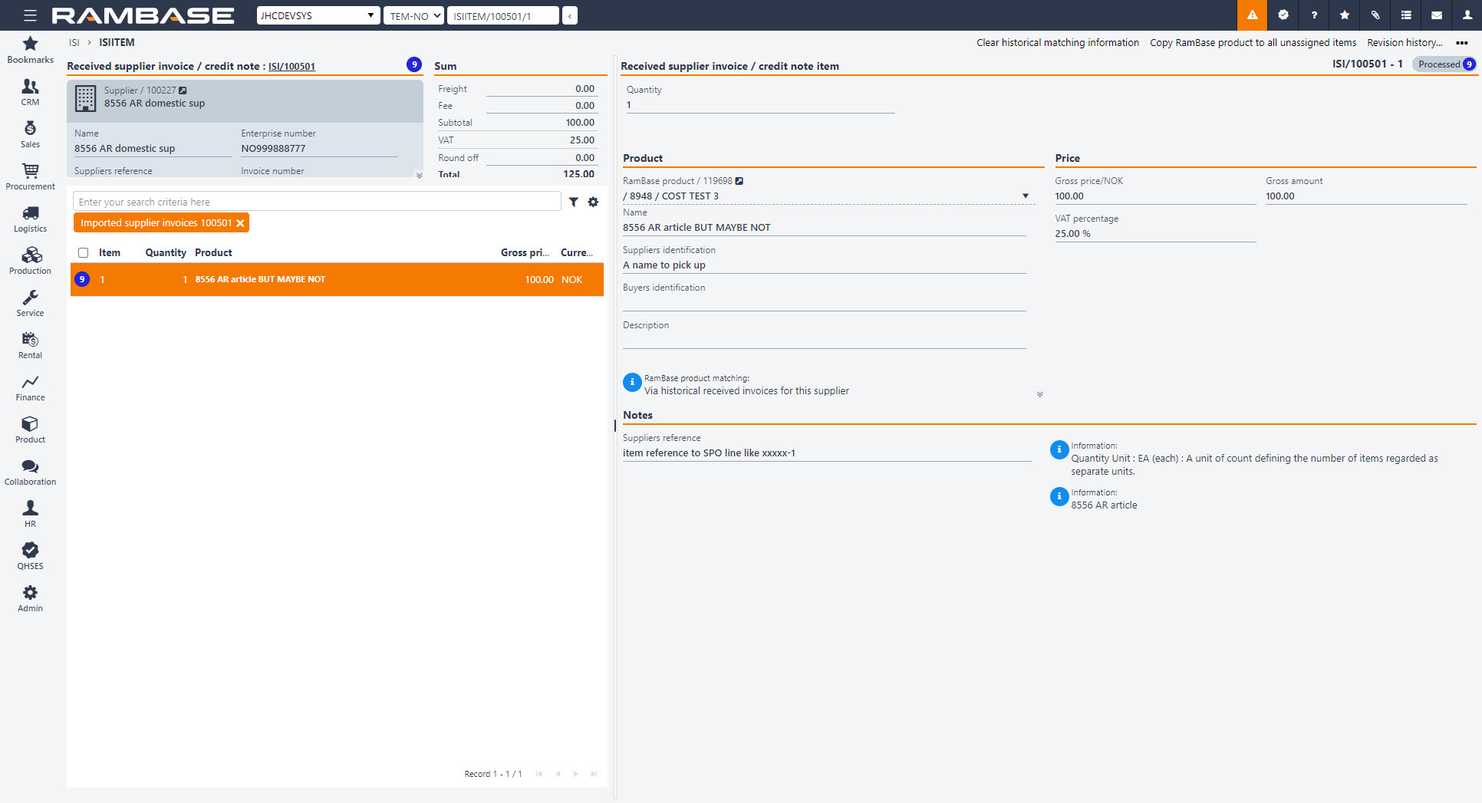The width and height of the screenshot is (1482, 803).
Task: Open the TEM-NO company dropdown
Action: tap(413, 15)
